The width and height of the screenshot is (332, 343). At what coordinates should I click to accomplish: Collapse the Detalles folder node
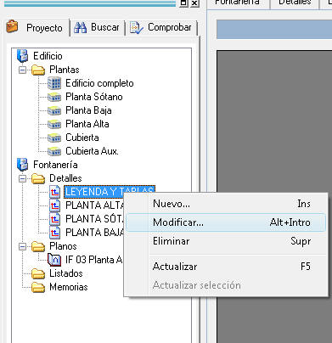tap(22, 178)
